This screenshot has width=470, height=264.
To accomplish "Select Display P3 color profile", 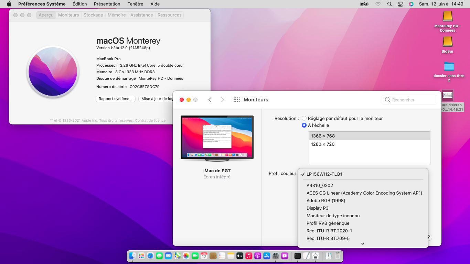I will (363, 208).
